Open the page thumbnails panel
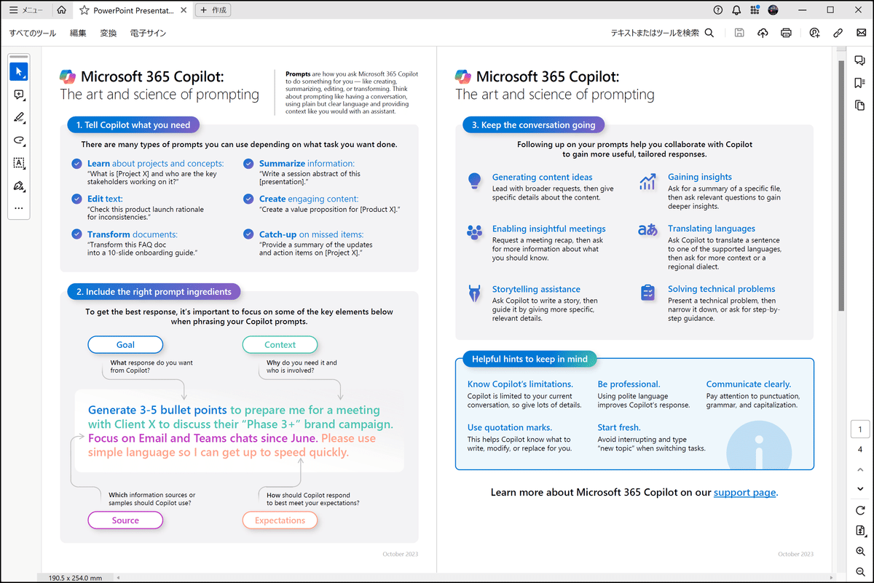 [x=859, y=106]
